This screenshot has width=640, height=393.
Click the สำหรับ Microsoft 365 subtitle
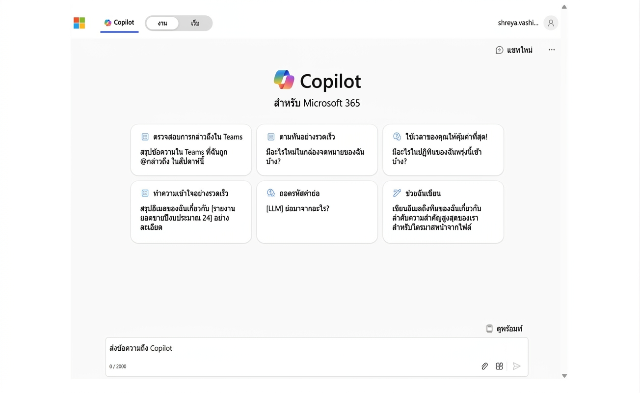(x=317, y=103)
